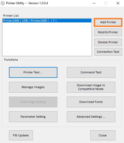Start the FW Update
This screenshot has width=124, height=143.
[21, 135]
